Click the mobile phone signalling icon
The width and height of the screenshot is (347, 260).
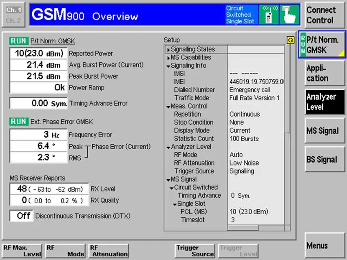(269, 15)
